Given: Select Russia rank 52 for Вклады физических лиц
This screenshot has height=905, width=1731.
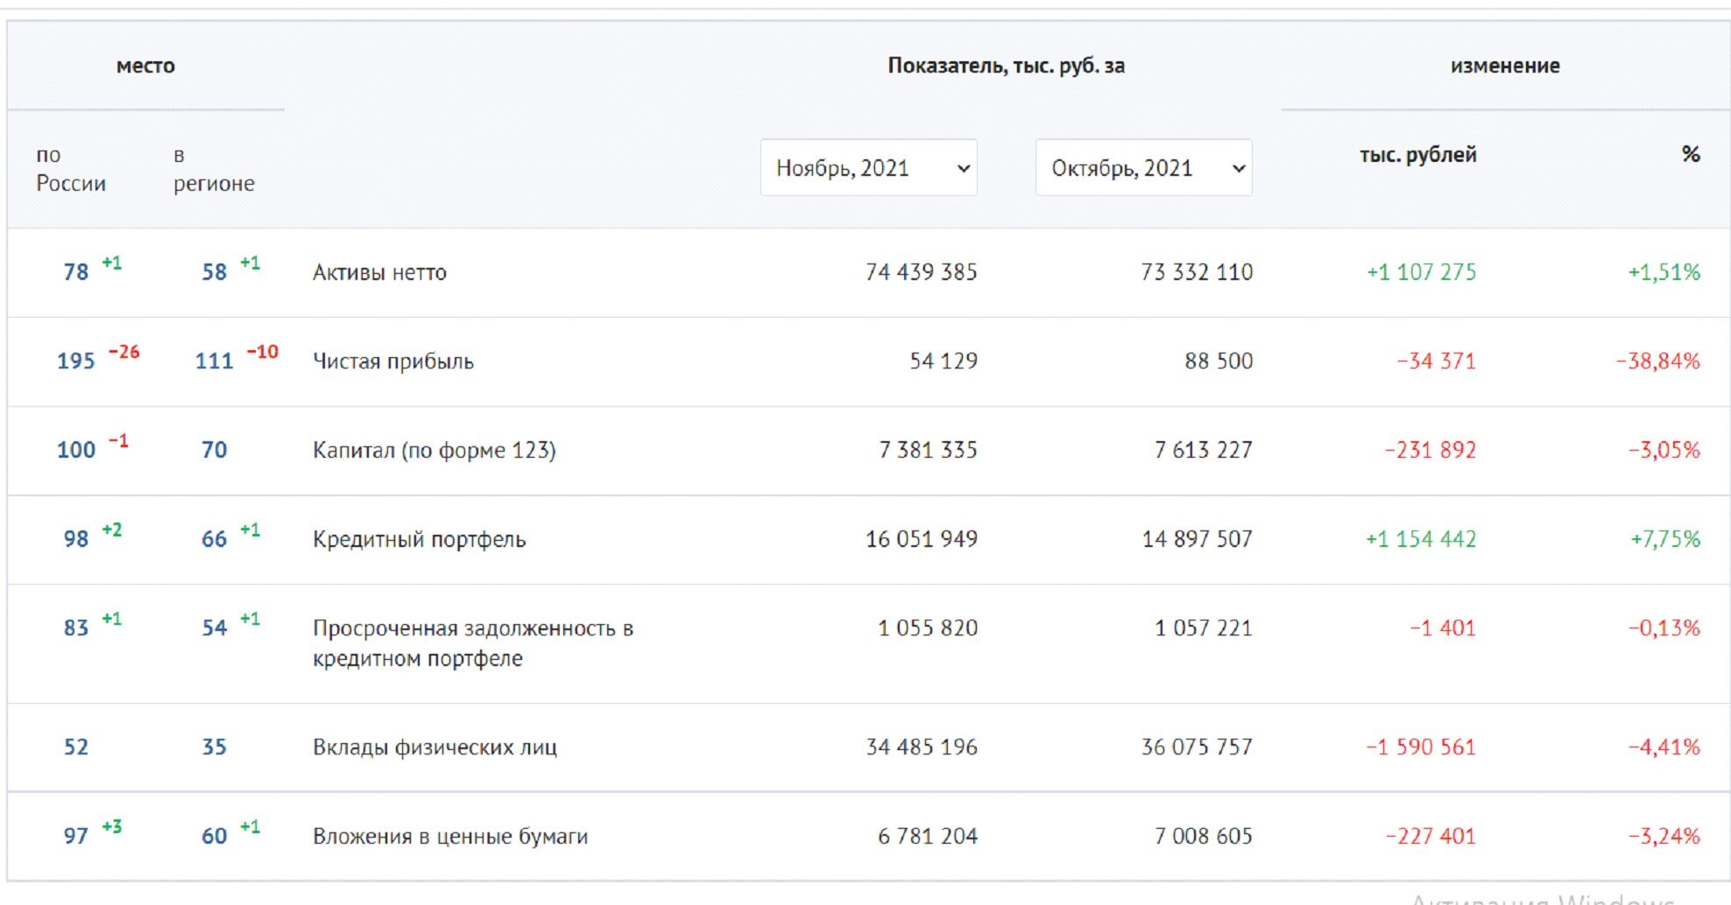Looking at the screenshot, I should pyautogui.click(x=76, y=747).
